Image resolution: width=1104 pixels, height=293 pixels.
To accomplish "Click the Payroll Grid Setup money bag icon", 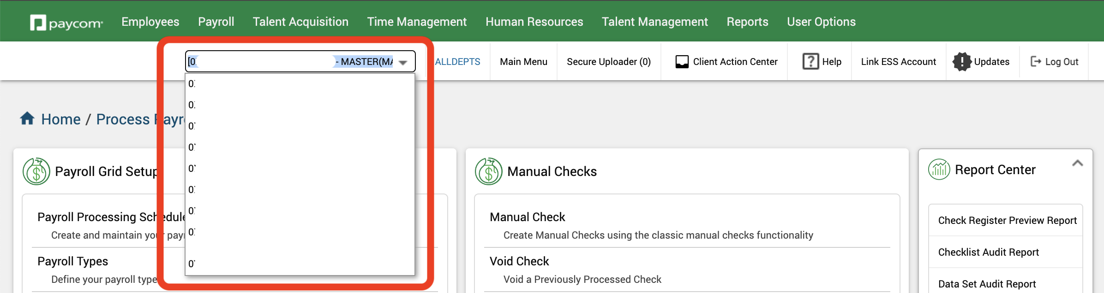I will point(36,171).
